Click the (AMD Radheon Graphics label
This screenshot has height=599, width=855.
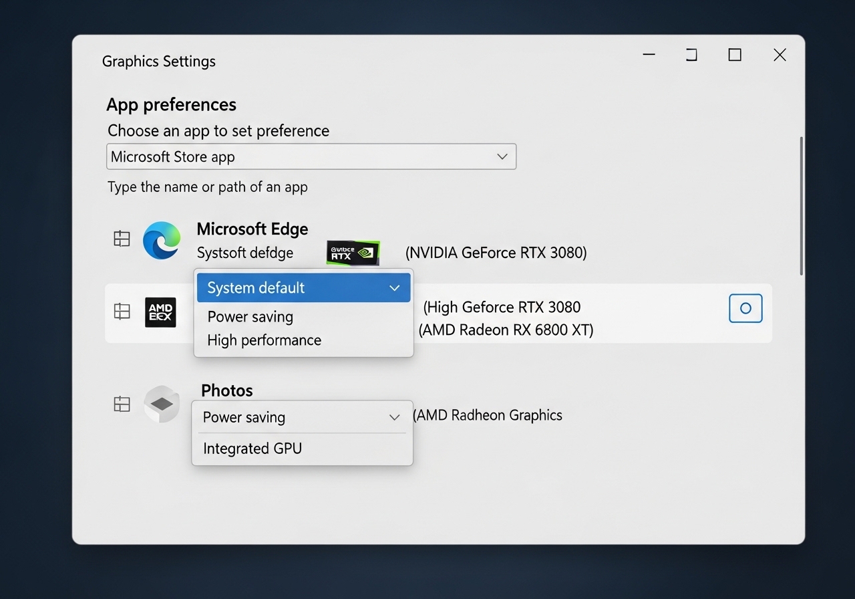click(x=488, y=415)
